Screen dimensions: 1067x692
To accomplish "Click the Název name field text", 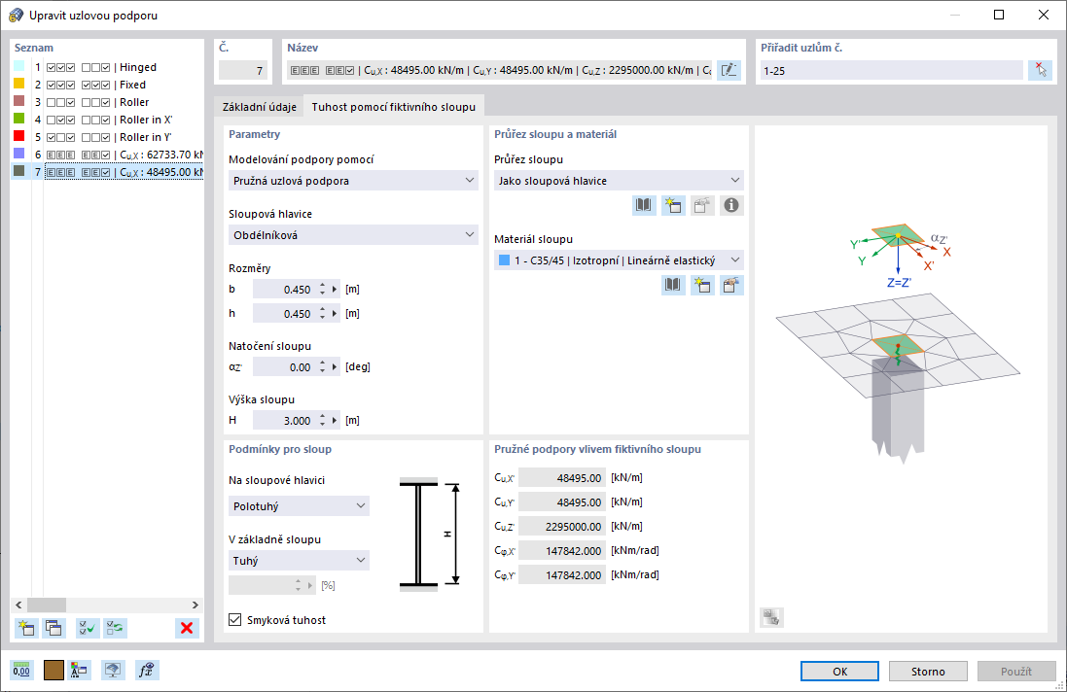I will (500, 70).
